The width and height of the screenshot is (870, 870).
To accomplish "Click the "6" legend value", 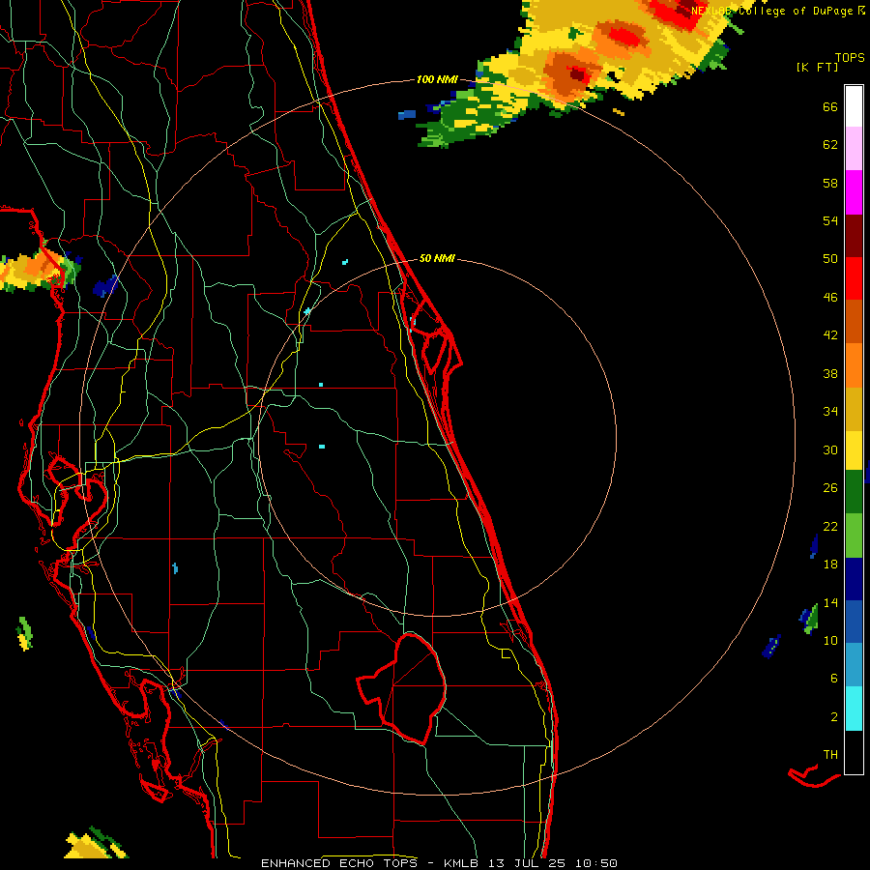I will click(834, 679).
